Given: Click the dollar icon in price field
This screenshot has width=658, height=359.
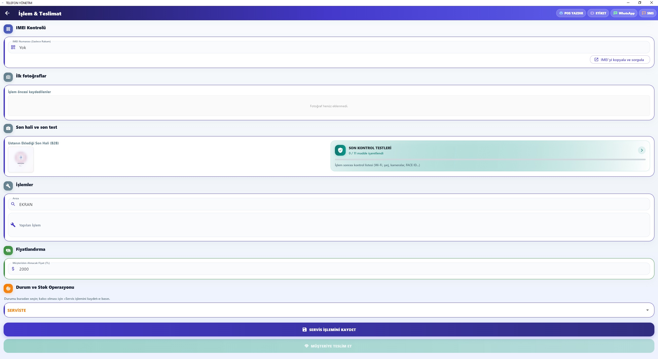Looking at the screenshot, I should pyautogui.click(x=13, y=269).
